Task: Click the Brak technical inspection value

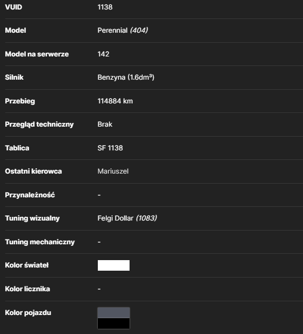Action: [x=105, y=124]
